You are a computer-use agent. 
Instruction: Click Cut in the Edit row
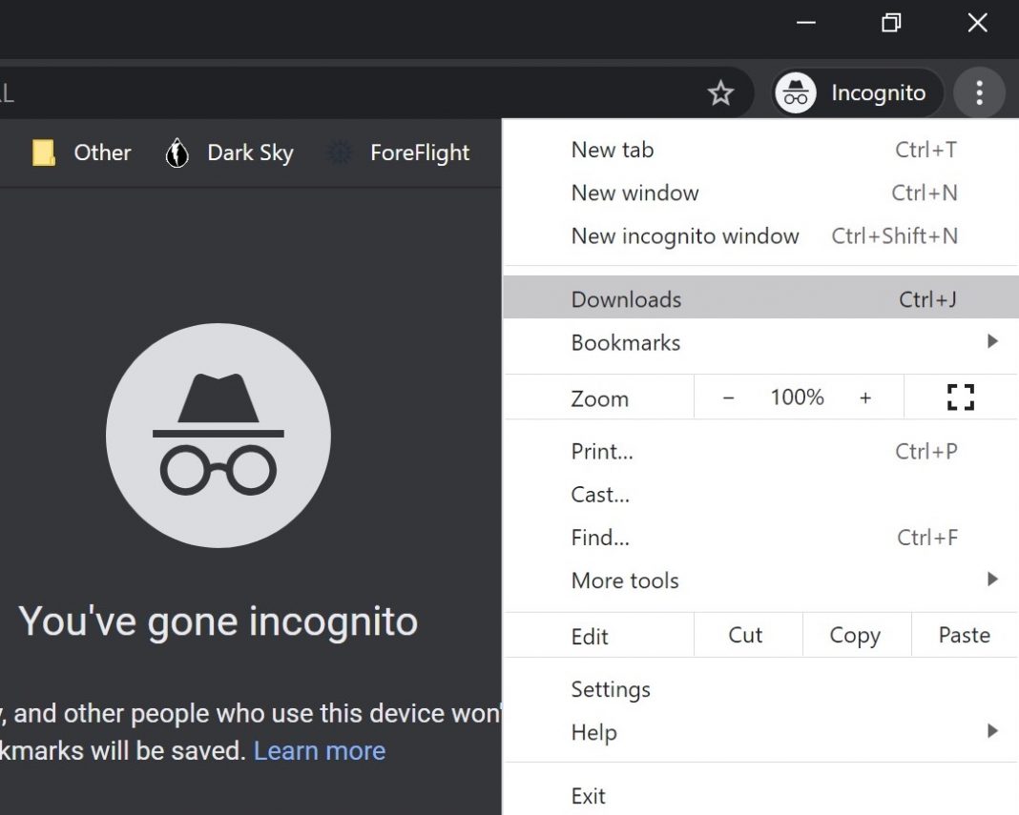click(x=748, y=635)
